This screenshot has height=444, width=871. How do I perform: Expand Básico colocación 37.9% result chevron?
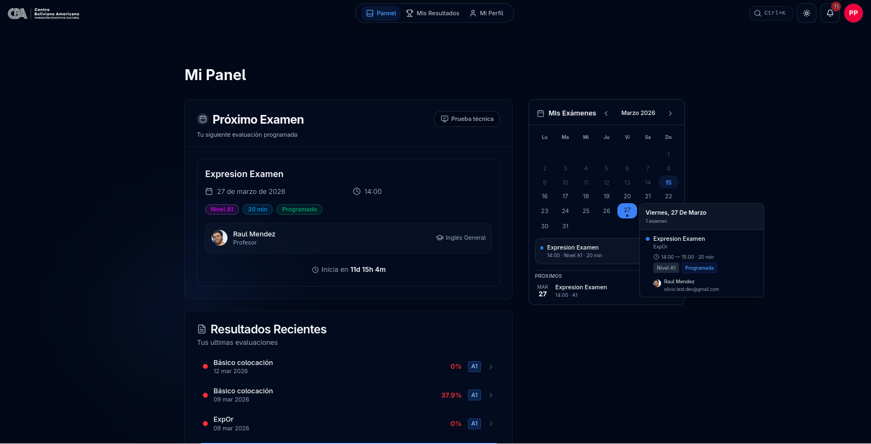click(x=491, y=395)
